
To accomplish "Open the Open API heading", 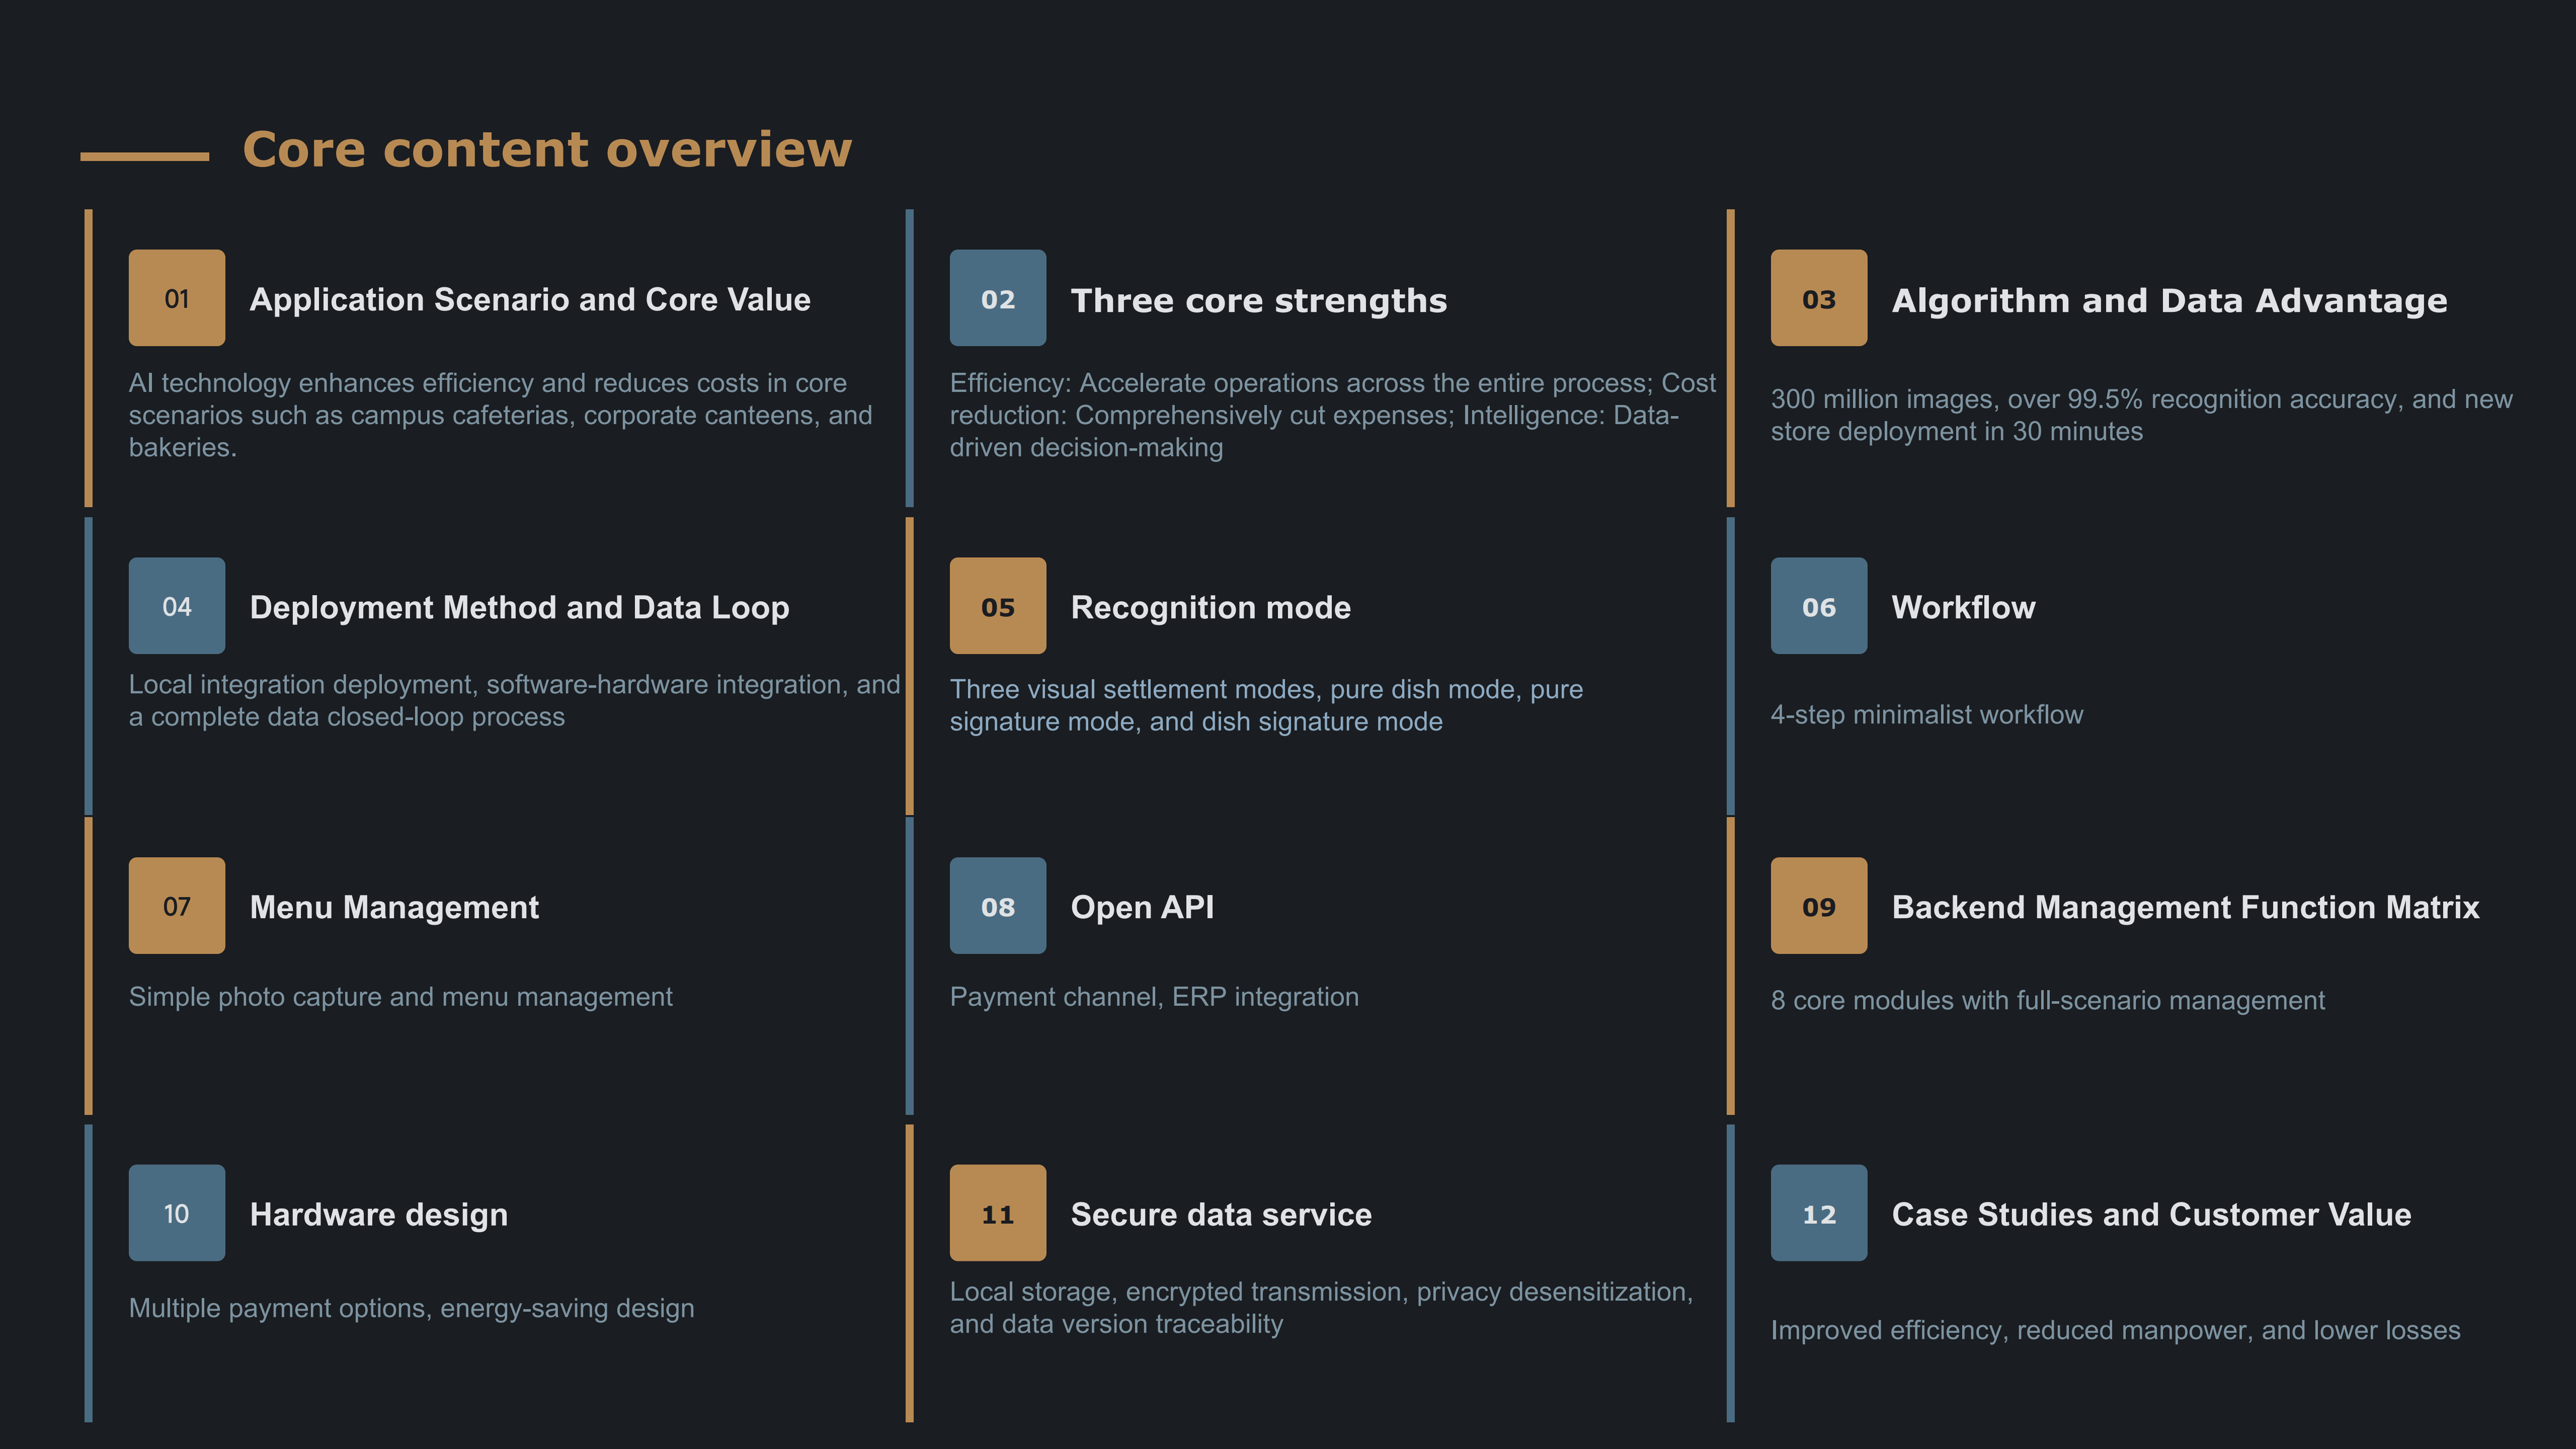I will point(1142,907).
